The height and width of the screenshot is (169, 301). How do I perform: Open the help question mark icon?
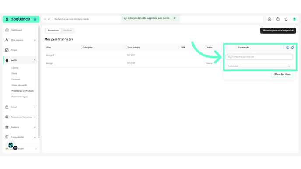(x=294, y=19)
